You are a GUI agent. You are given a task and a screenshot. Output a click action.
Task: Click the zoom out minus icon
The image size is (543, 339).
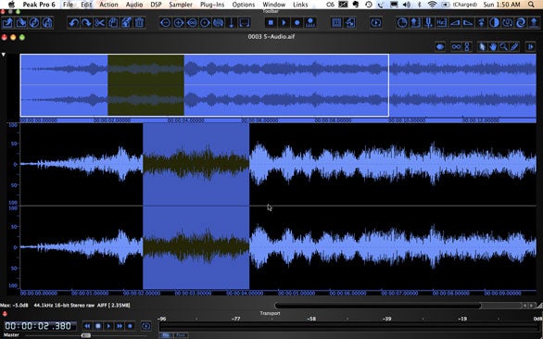[x=165, y=23]
